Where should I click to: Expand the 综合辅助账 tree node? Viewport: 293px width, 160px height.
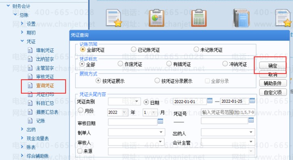coord(22,156)
